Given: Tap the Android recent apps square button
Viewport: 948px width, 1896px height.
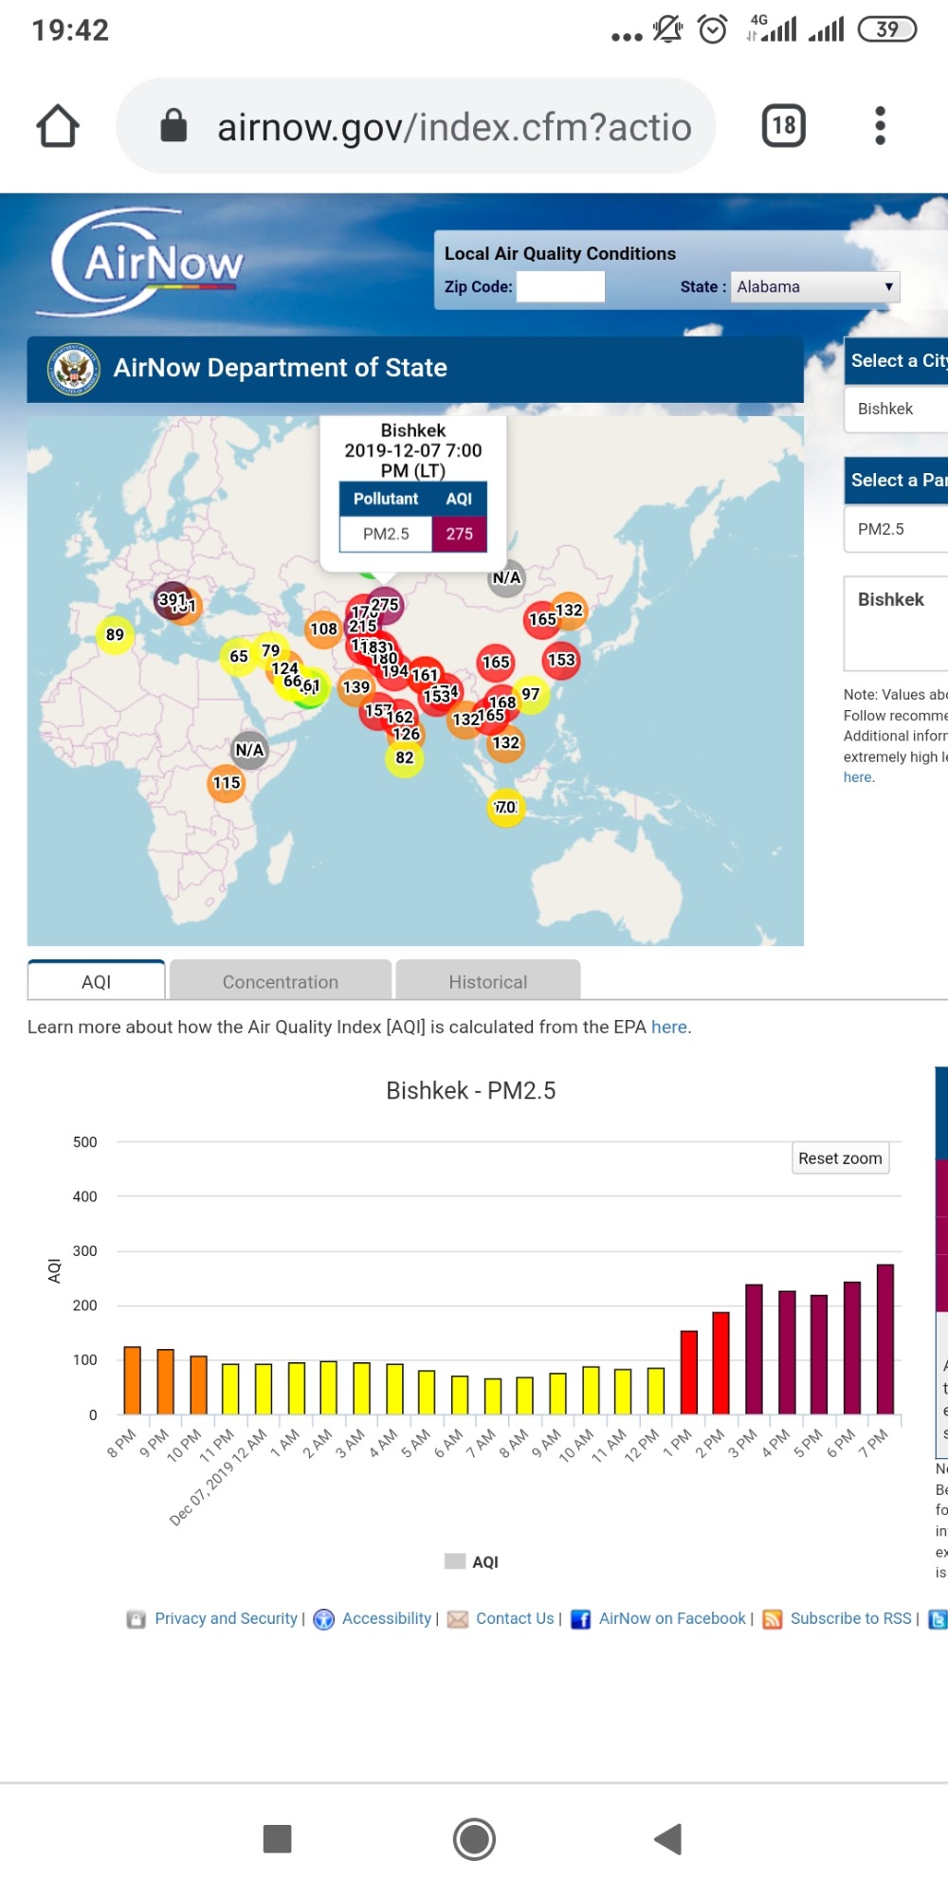Looking at the screenshot, I should [277, 1839].
